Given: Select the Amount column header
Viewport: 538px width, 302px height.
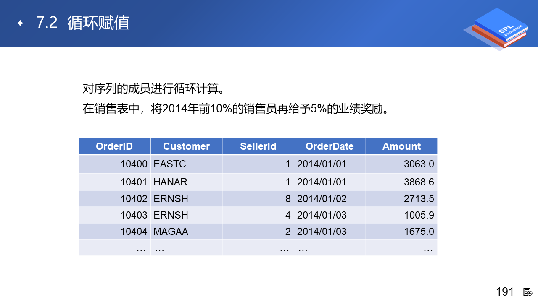Looking at the screenshot, I should pos(401,146).
